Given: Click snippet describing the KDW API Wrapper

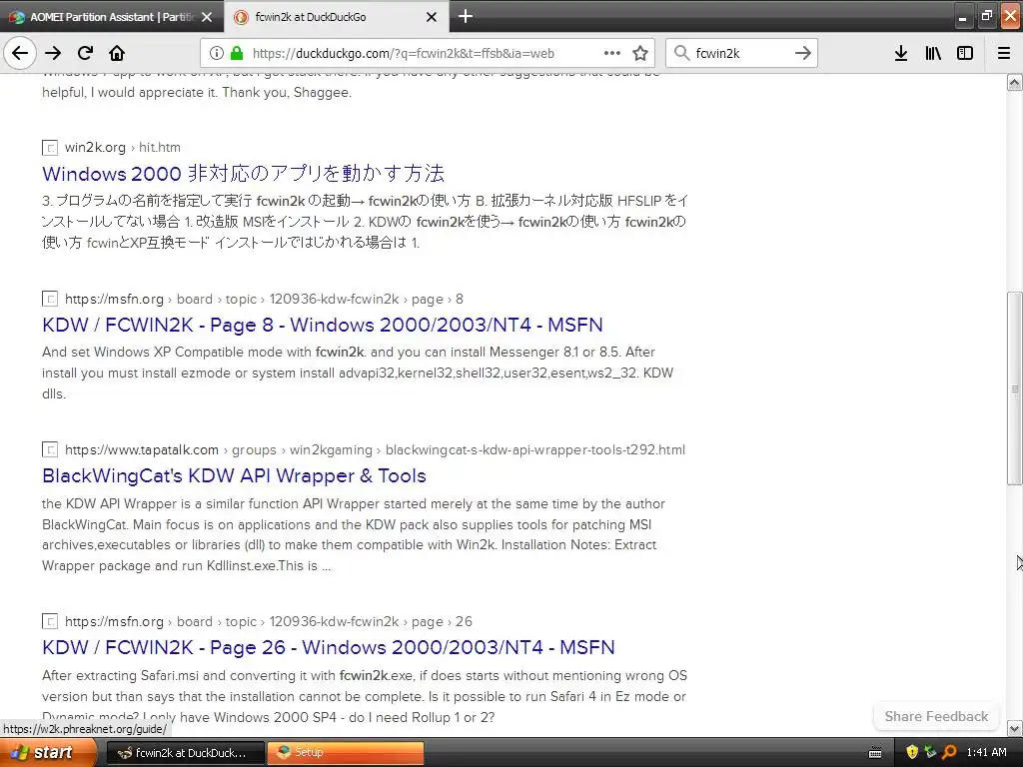Looking at the screenshot, I should tap(354, 535).
